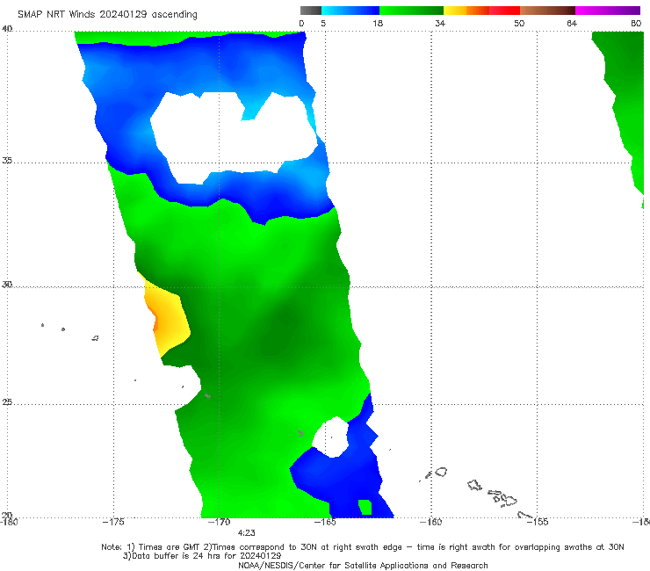Click the gray 0-5 color bar segment
This screenshot has width=650, height=571.
(x=310, y=11)
